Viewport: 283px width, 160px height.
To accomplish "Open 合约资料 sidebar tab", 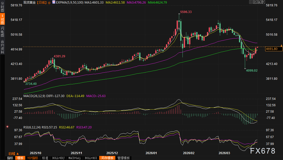I will click(2, 47).
